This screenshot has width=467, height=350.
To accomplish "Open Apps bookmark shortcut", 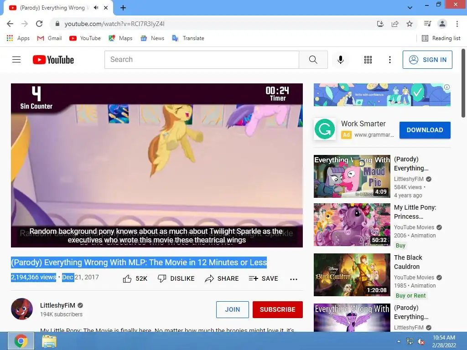I will 18,38.
